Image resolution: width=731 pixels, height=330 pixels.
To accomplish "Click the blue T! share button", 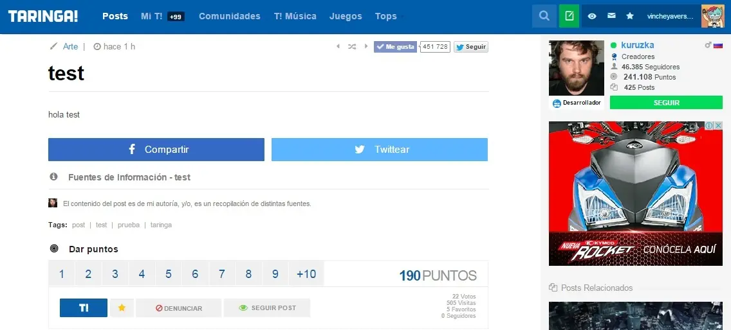I will 84,308.
